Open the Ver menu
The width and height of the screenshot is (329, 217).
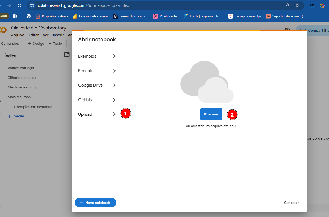tap(46, 35)
